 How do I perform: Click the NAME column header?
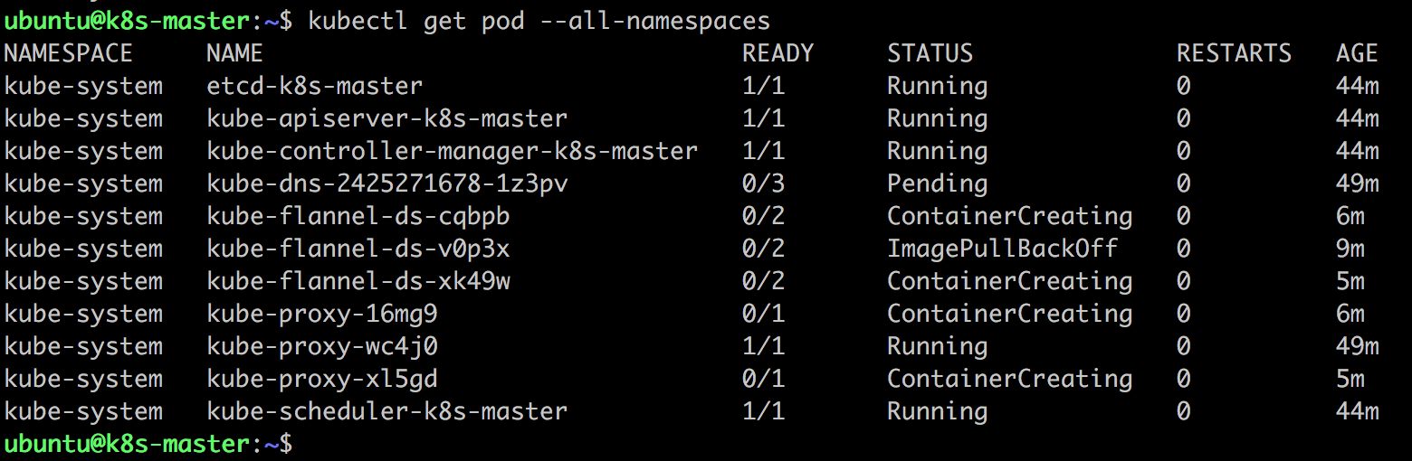(234, 53)
